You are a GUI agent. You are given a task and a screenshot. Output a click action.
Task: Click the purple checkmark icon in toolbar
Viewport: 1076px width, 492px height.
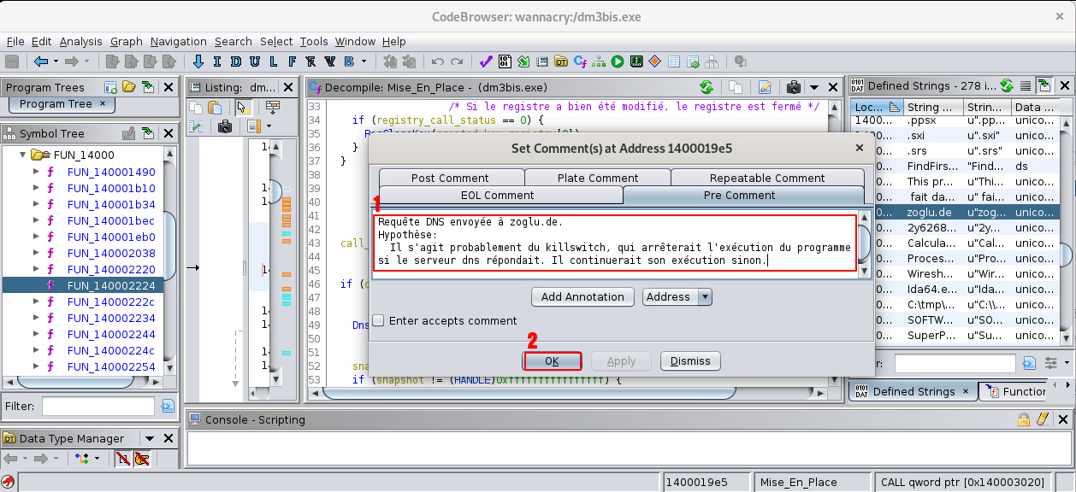click(x=485, y=61)
